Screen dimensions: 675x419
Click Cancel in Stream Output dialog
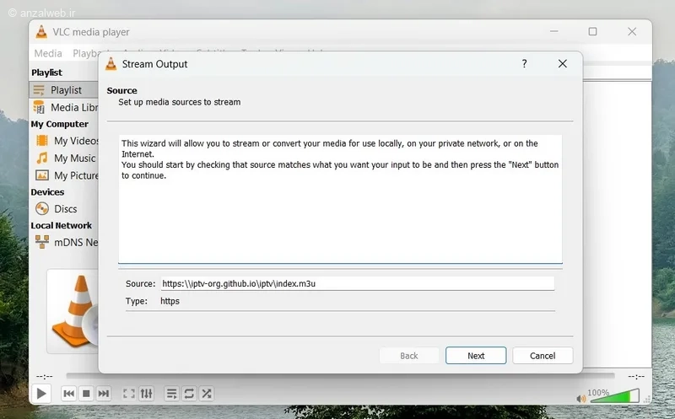point(543,355)
